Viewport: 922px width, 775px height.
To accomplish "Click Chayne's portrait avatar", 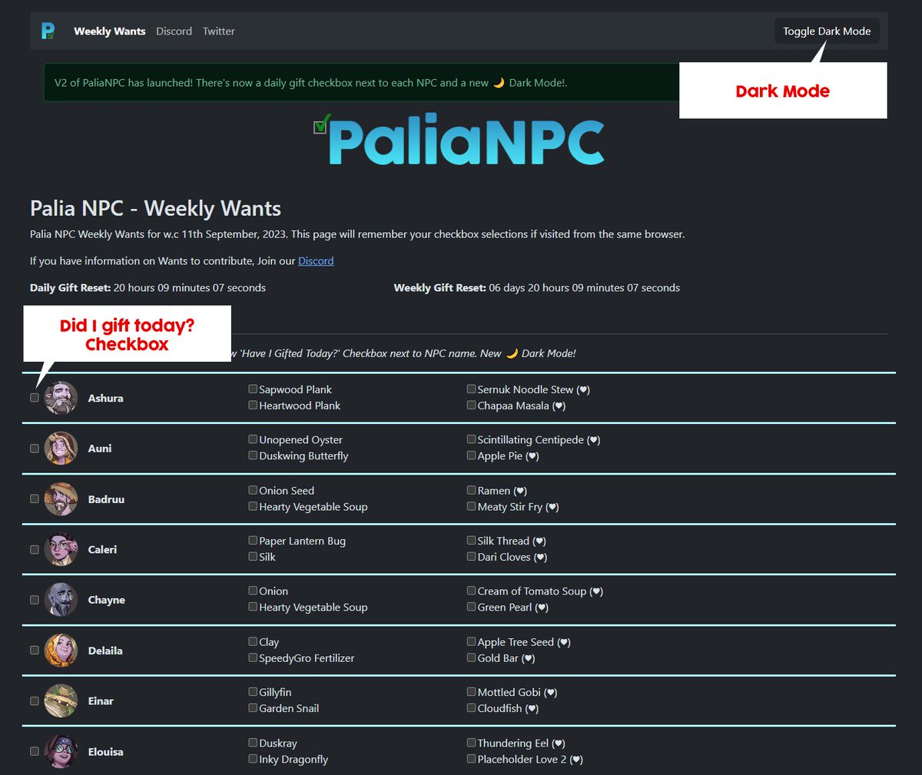I will coord(61,600).
